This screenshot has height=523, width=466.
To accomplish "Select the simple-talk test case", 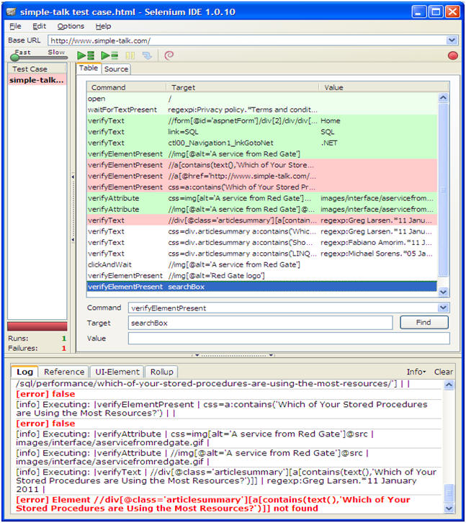I will point(37,80).
